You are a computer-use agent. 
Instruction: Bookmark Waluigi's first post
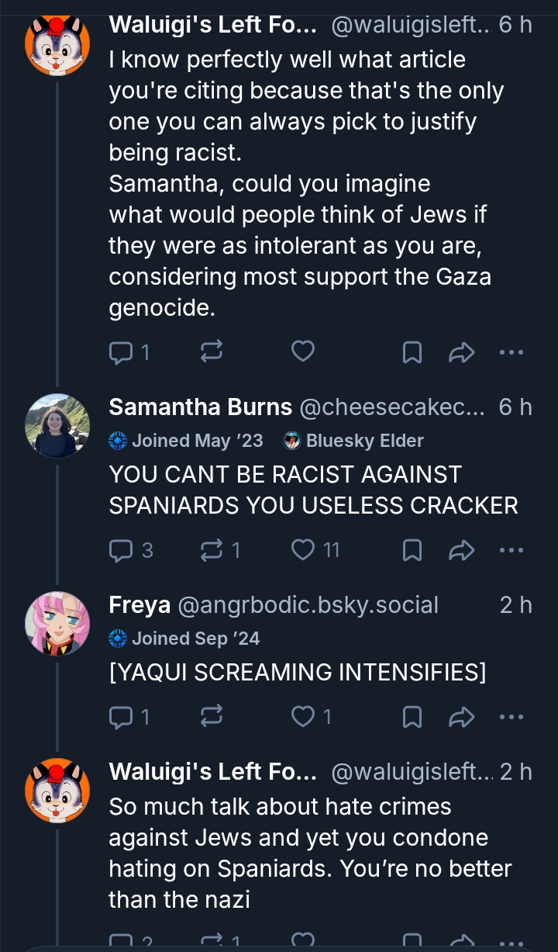412,352
